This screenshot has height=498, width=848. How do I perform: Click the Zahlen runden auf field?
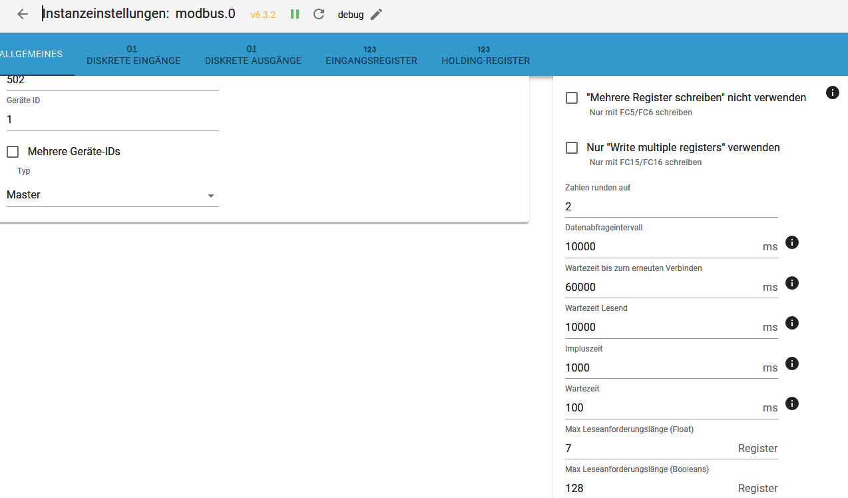[x=671, y=206]
